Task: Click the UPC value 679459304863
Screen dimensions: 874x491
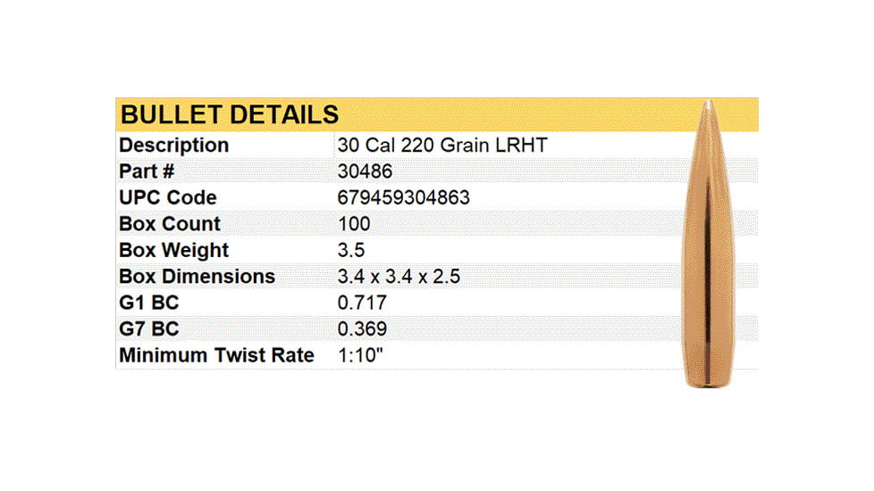Action: 404,197
